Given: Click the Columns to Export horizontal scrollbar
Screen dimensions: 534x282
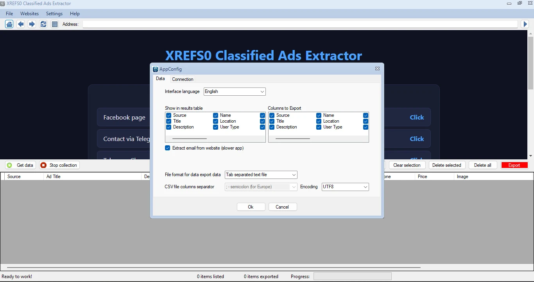Looking at the screenshot, I should tap(293, 138).
